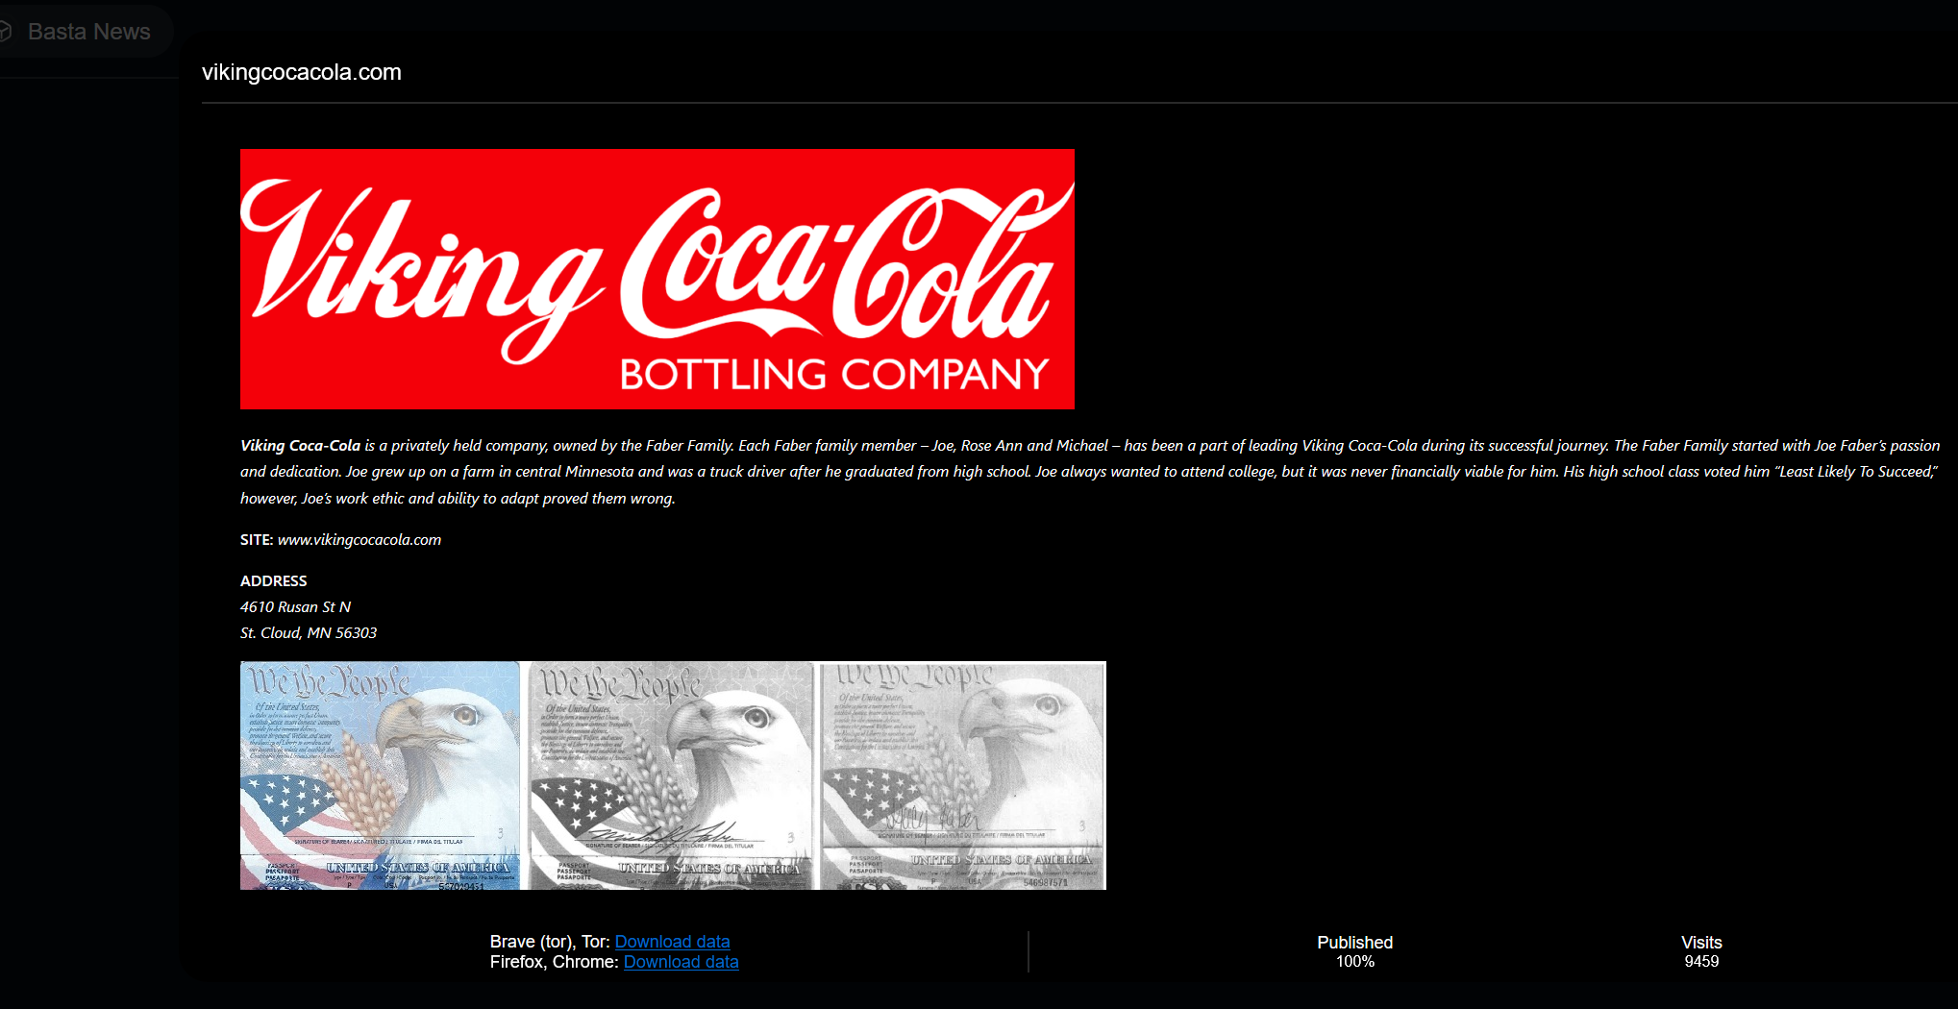Open the middle grayscale passport thumbnail
The width and height of the screenshot is (1958, 1009).
[671, 775]
